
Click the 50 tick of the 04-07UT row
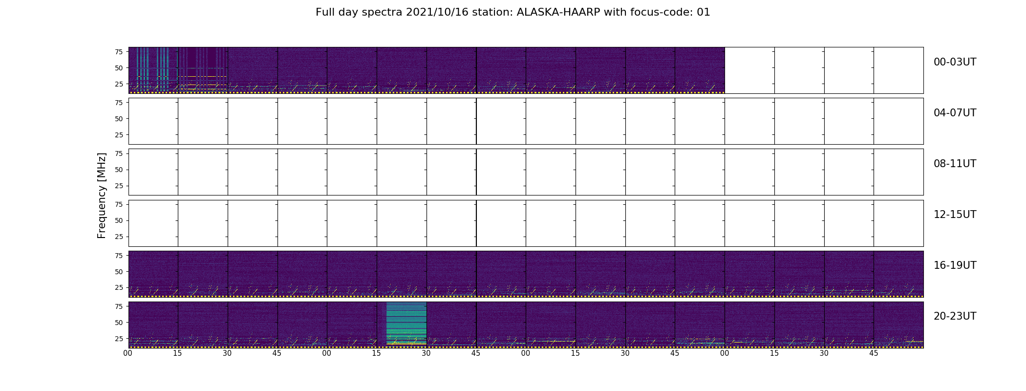click(x=119, y=119)
